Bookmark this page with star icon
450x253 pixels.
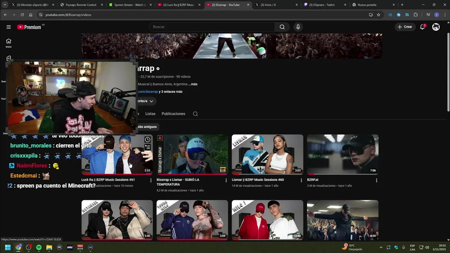pyautogui.click(x=378, y=15)
